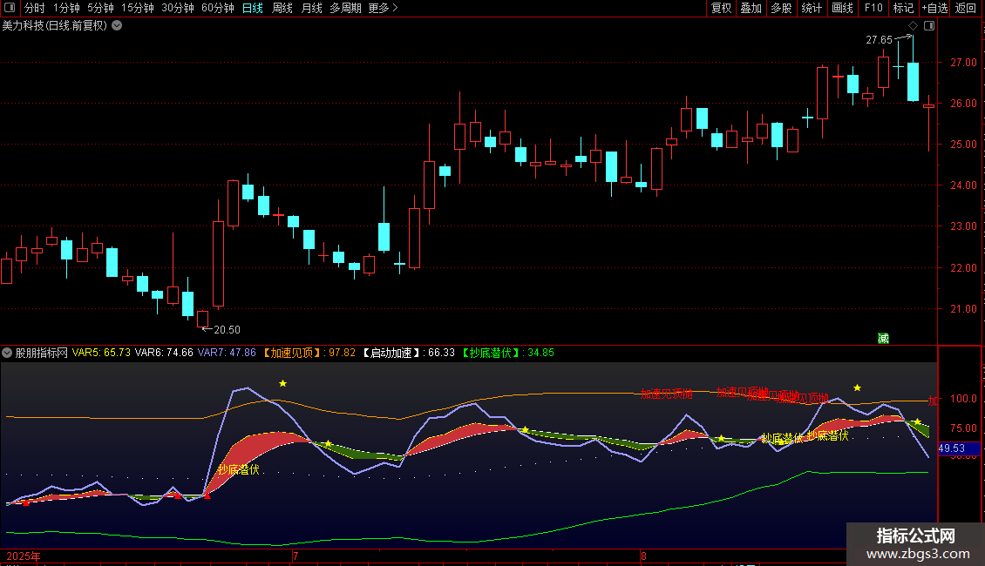Click the diamond marker icon above chart
Viewport: 985px width, 566px height.
pyautogui.click(x=913, y=25)
